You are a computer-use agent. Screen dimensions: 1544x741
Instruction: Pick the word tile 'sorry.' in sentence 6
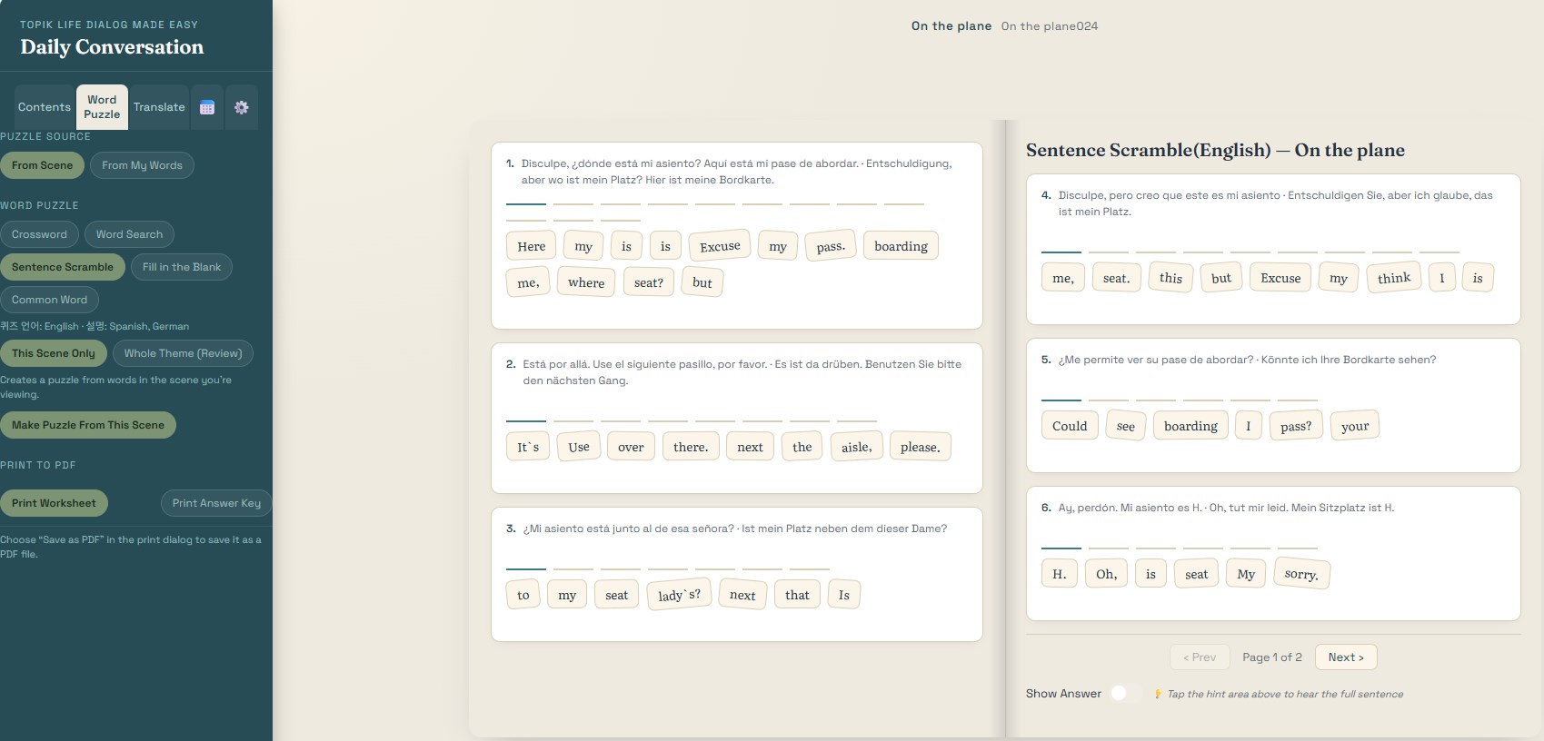pos(1301,574)
